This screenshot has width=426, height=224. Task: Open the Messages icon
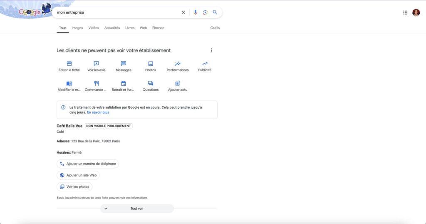[x=123, y=64]
